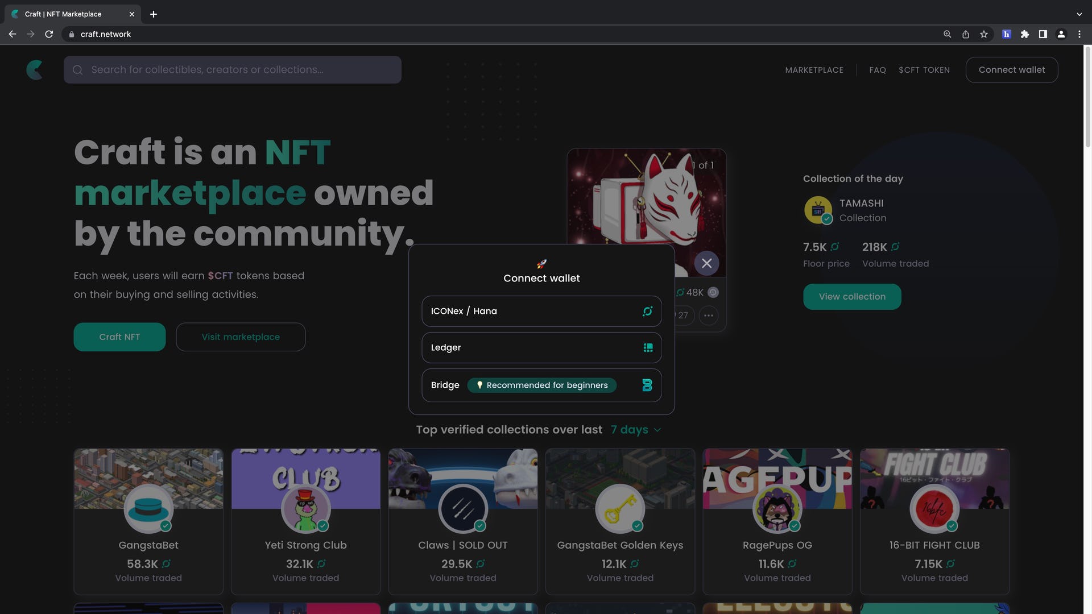Click the page vertical scrollbar
Image resolution: width=1092 pixels, height=614 pixels.
(1087, 97)
